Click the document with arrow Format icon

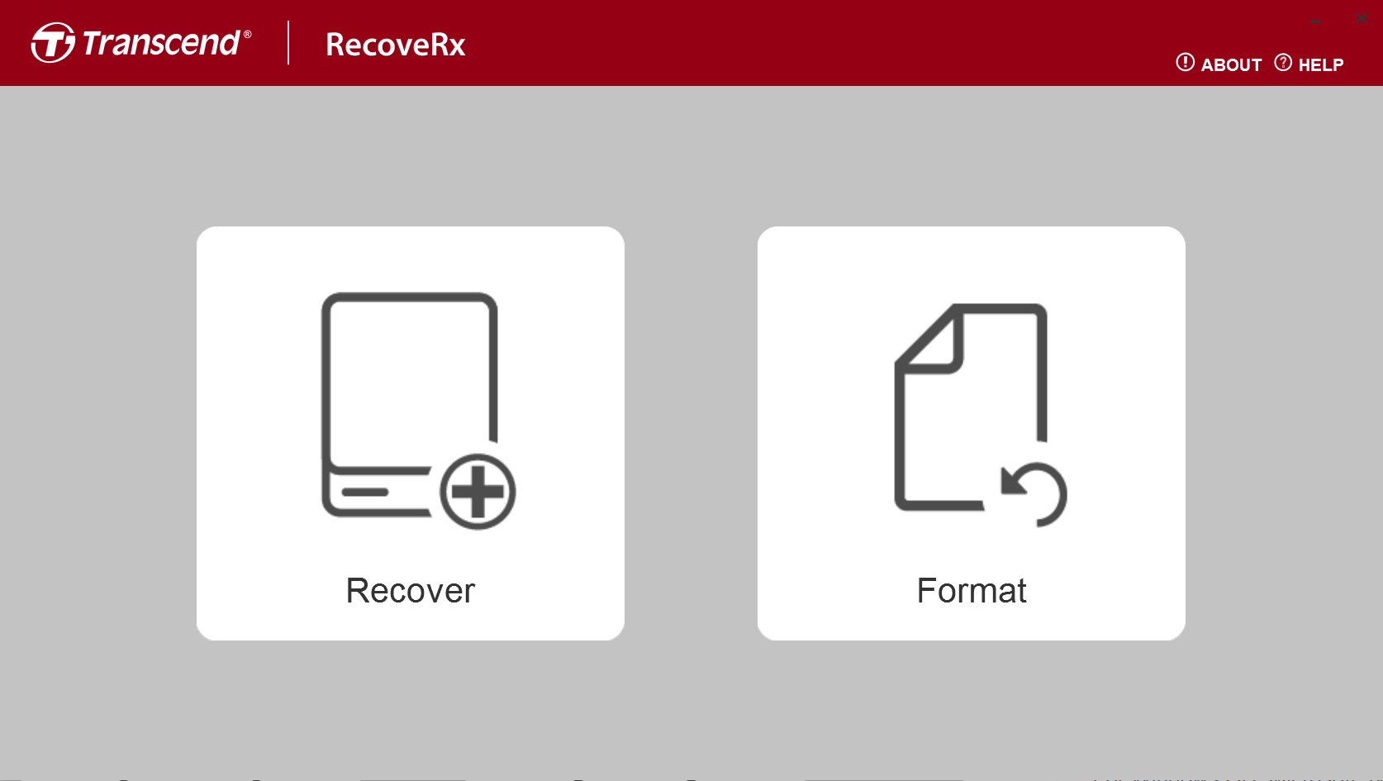tap(981, 415)
